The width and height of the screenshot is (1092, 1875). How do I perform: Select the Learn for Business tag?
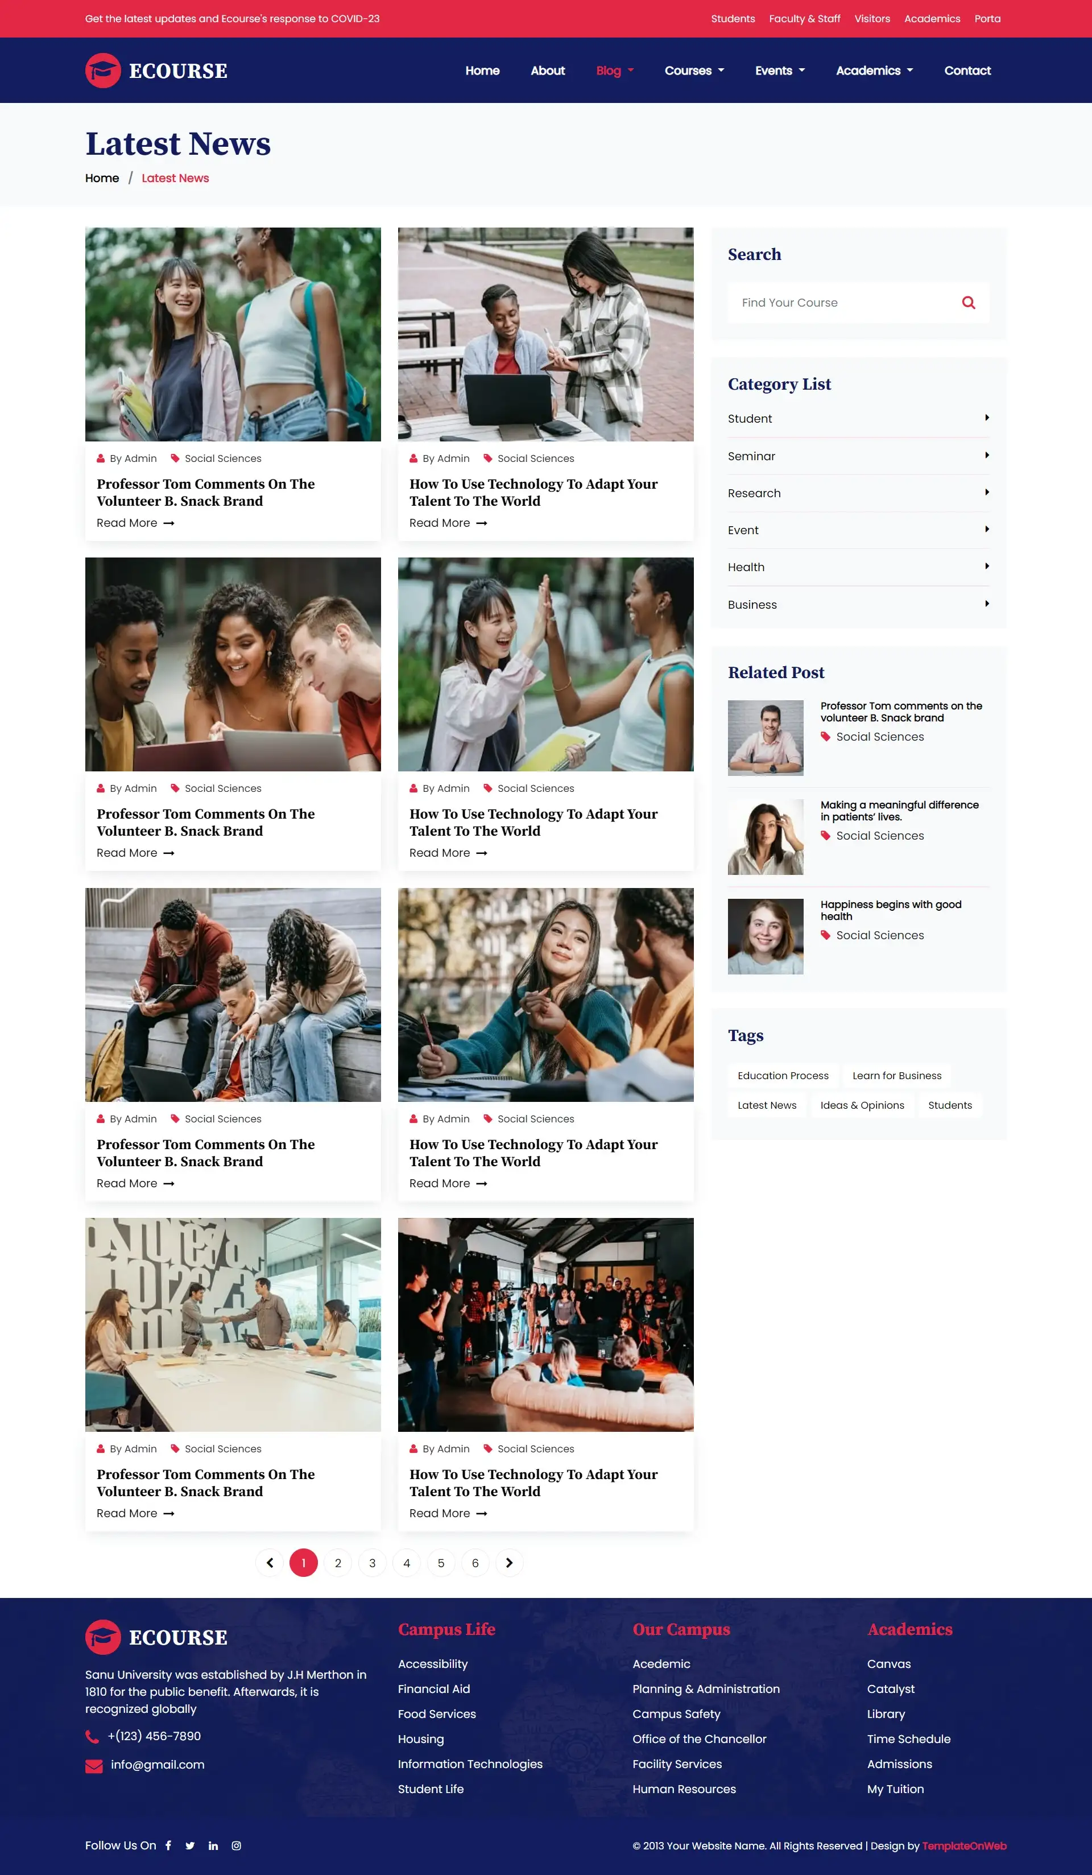click(x=896, y=1076)
